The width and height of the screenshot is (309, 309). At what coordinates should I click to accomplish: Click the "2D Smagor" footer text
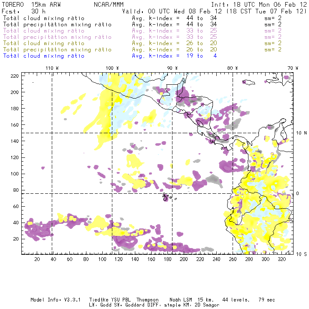[207, 305]
